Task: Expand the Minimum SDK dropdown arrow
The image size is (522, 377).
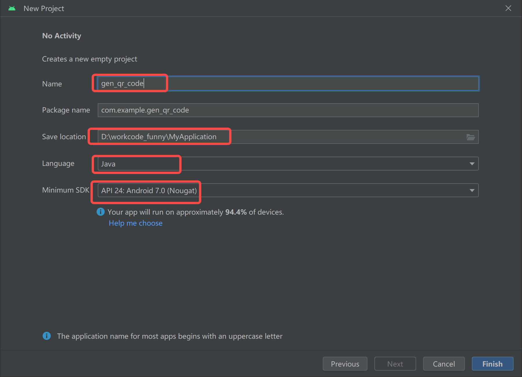Action: [x=472, y=191]
